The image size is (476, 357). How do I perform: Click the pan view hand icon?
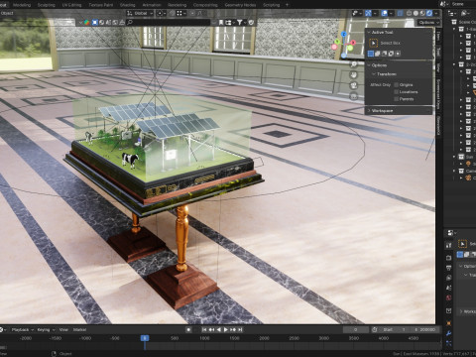pos(354,75)
